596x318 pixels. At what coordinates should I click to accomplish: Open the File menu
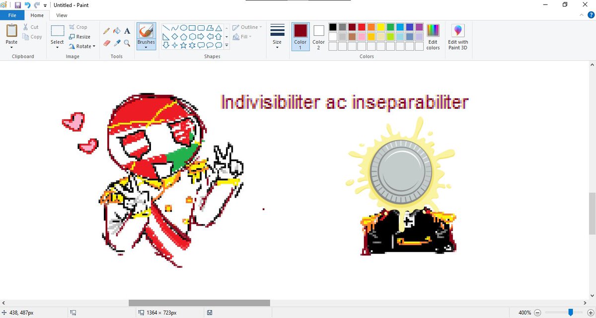point(11,15)
